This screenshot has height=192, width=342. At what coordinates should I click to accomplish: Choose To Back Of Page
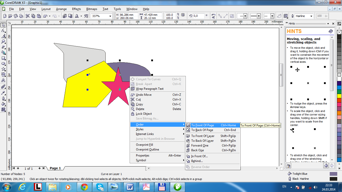coord(213,130)
